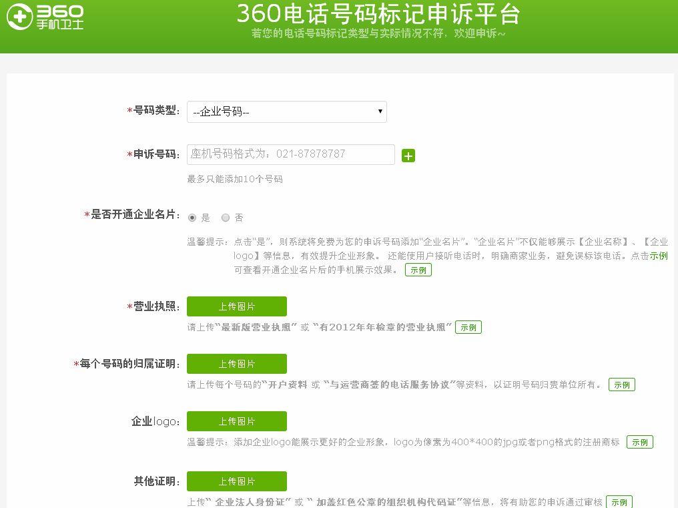Click the green plus icon to add another number
Viewport: 678px width, 508px height.
408,155
